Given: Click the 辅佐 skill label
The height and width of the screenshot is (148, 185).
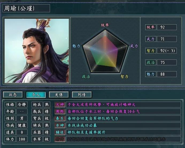Looking at the screenshot, I should tap(60, 132).
